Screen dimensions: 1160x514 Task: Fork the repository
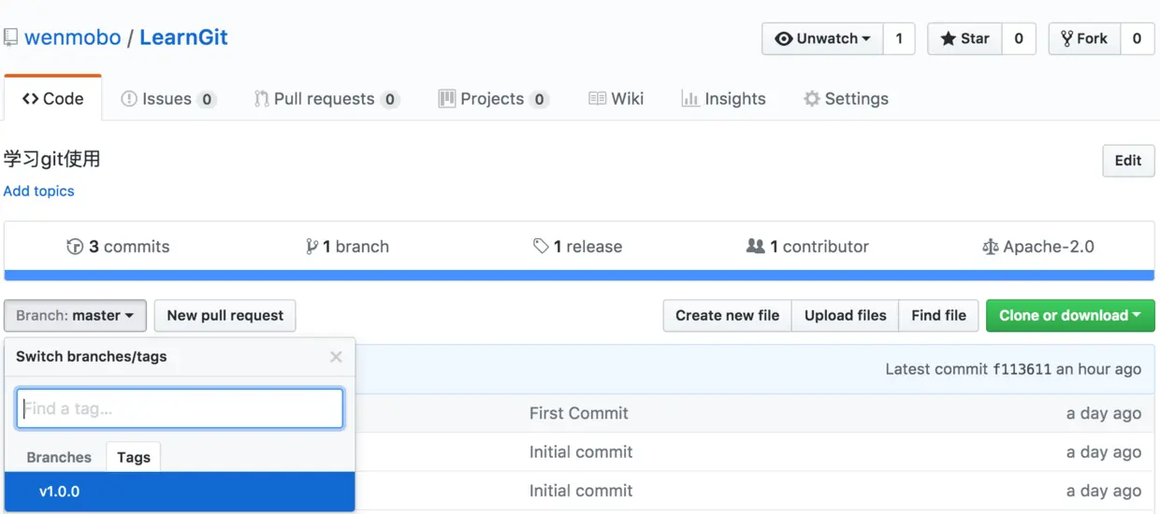coord(1083,38)
